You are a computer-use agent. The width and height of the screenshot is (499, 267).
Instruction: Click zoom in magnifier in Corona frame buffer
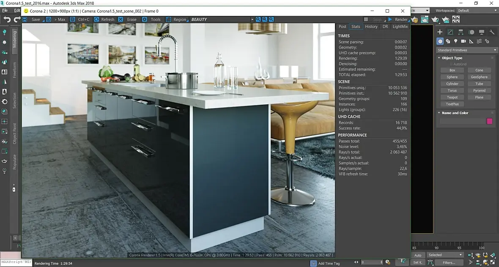click(258, 19)
